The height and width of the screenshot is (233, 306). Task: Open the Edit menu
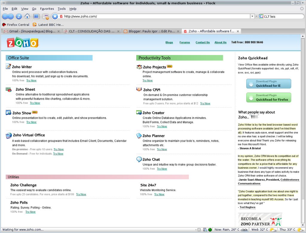pos(14,9)
